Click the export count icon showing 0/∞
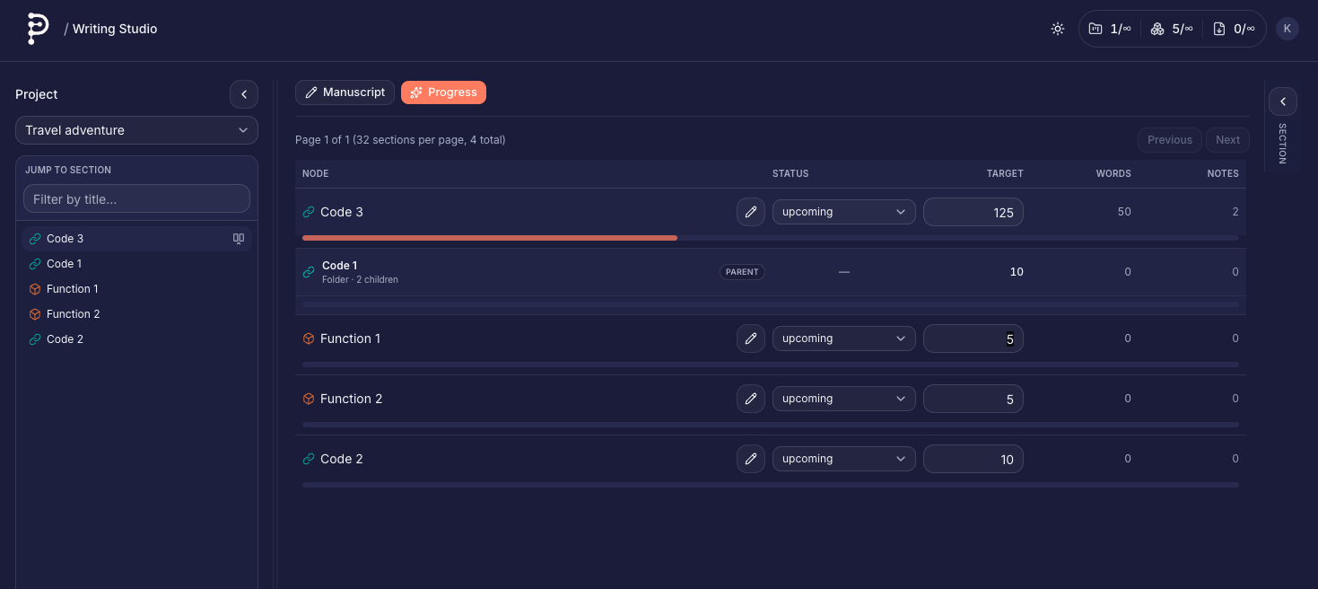1318x589 pixels. tap(1218, 29)
